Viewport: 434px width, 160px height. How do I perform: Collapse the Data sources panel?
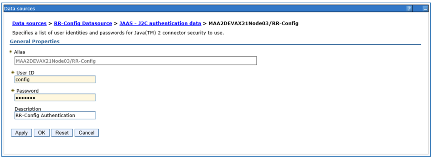coord(425,8)
